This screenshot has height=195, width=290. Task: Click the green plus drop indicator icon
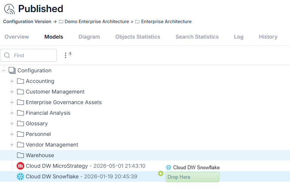(x=161, y=173)
